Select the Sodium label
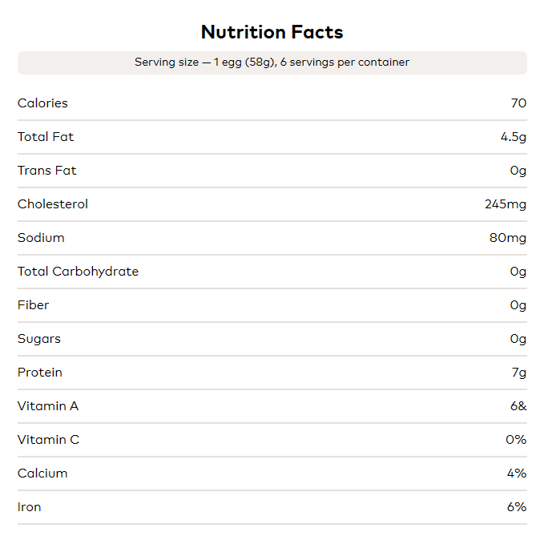Screen dimensions: 544x540 click(x=41, y=238)
